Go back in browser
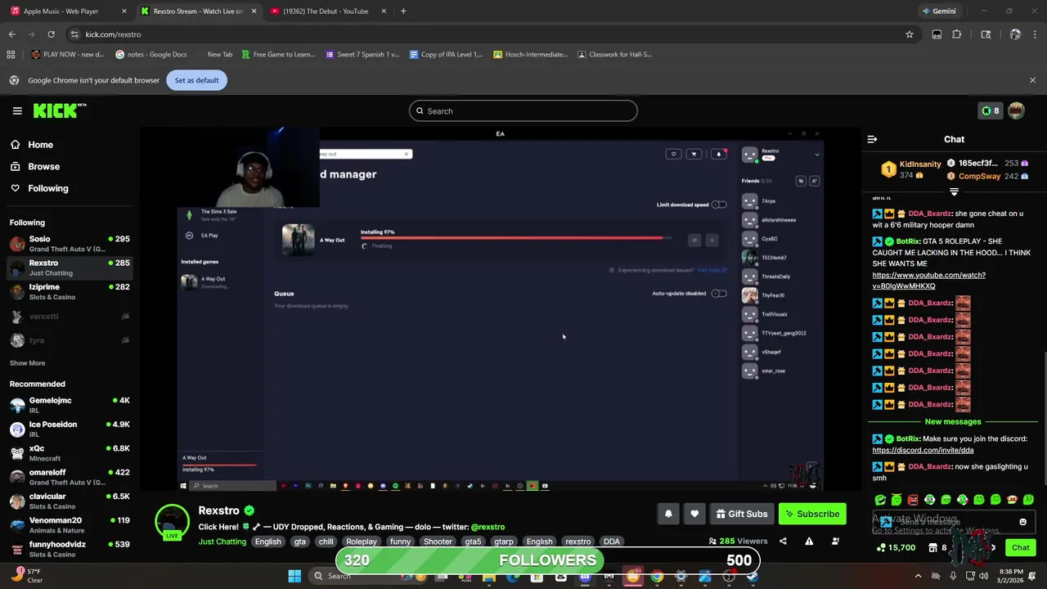The width and height of the screenshot is (1047, 589). (11, 34)
